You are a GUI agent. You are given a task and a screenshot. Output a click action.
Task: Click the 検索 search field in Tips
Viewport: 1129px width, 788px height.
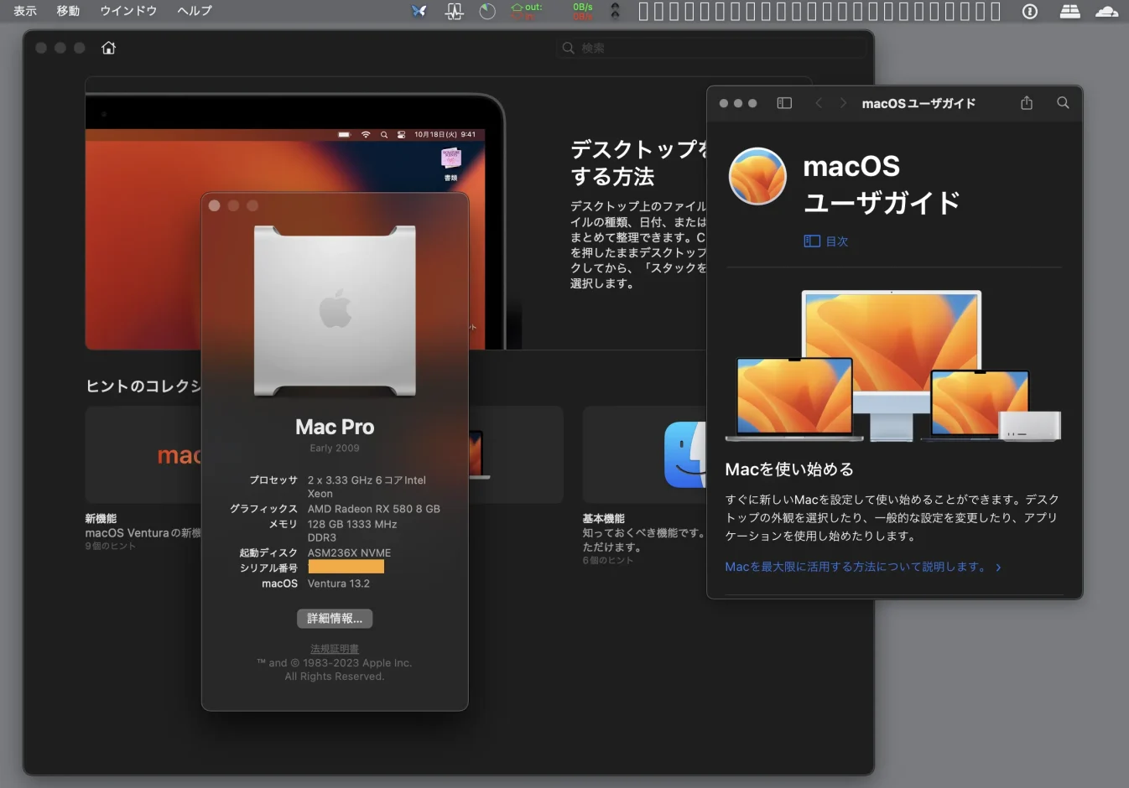coord(711,48)
